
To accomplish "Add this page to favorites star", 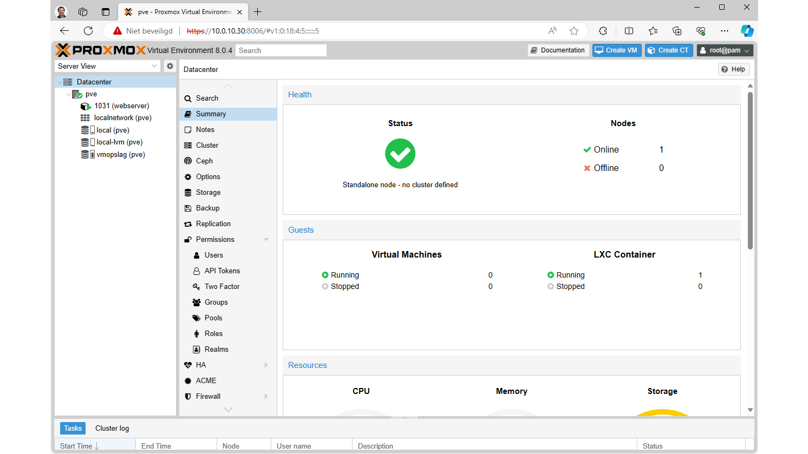I will [574, 31].
